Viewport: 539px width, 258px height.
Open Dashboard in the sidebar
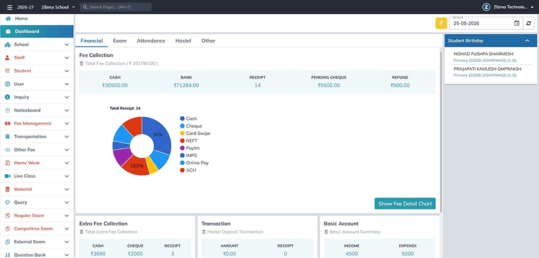point(37,31)
